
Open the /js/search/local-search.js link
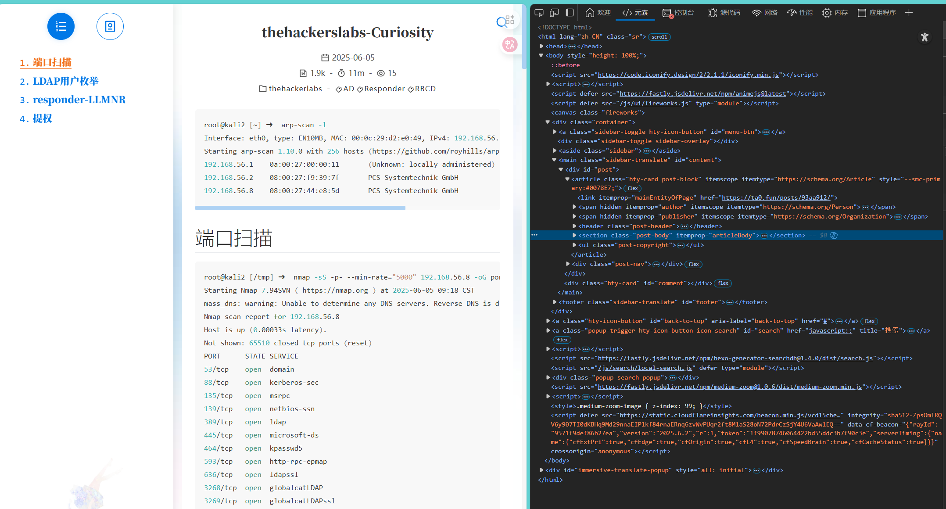645,368
